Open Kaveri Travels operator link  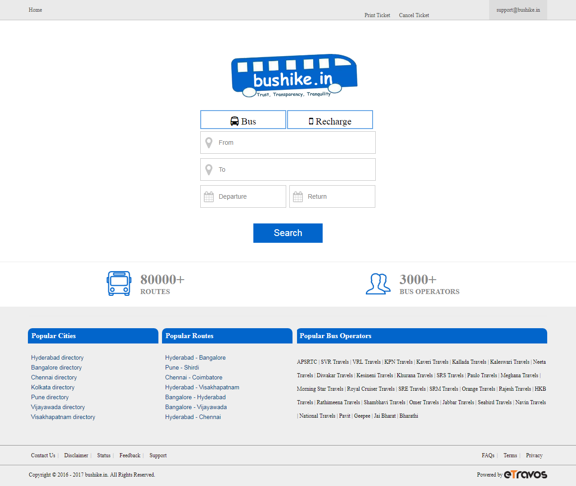click(432, 362)
